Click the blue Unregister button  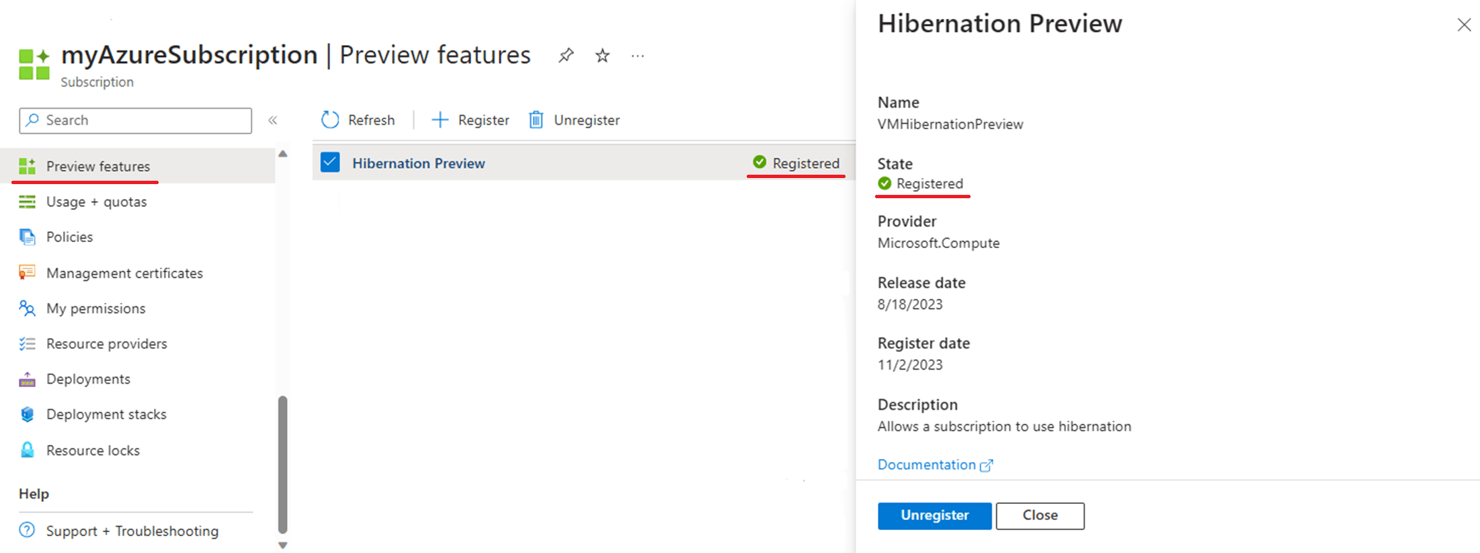[934, 515]
